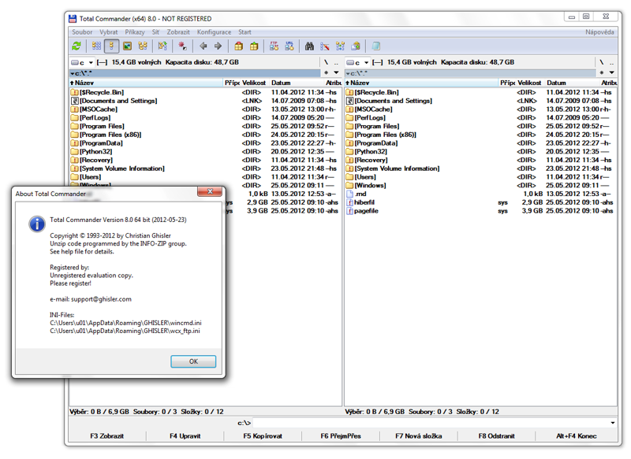This screenshot has height=459, width=631.
Task: Select pagefile file in the right panel
Action: pos(366,211)
